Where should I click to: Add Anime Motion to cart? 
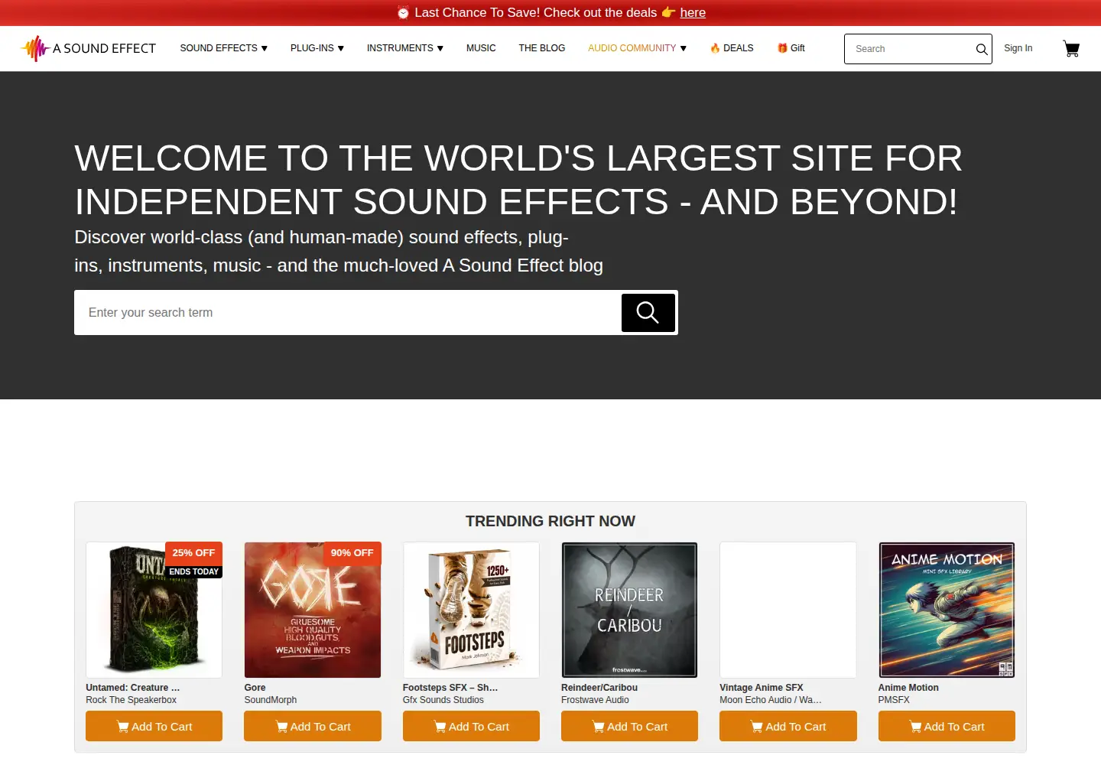[947, 726]
